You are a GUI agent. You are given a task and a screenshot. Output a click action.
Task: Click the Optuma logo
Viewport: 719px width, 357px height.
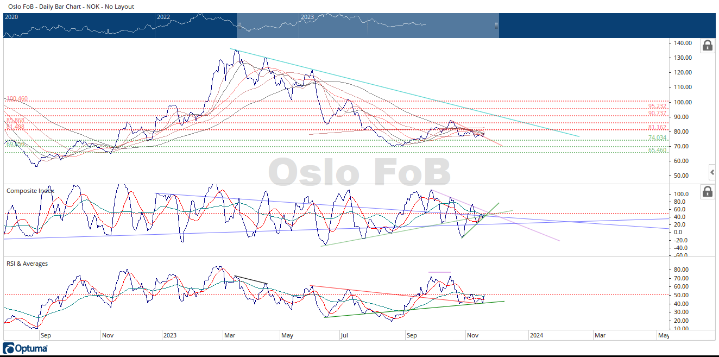click(x=26, y=348)
